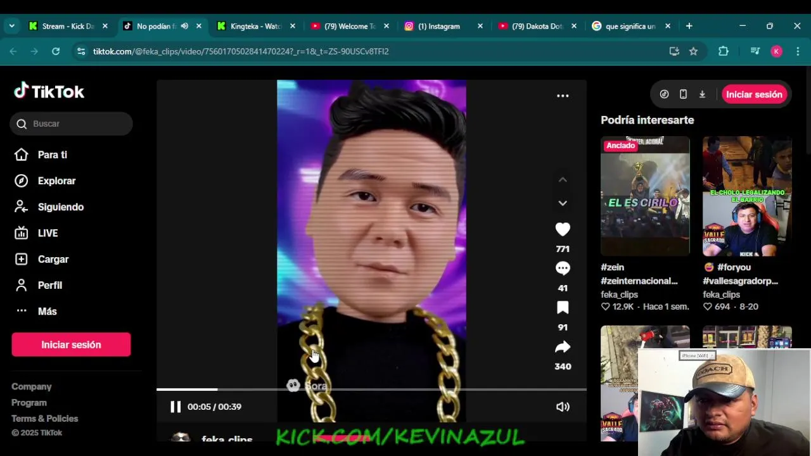The image size is (811, 456).
Task: Go to next video down arrow
Action: 563,203
